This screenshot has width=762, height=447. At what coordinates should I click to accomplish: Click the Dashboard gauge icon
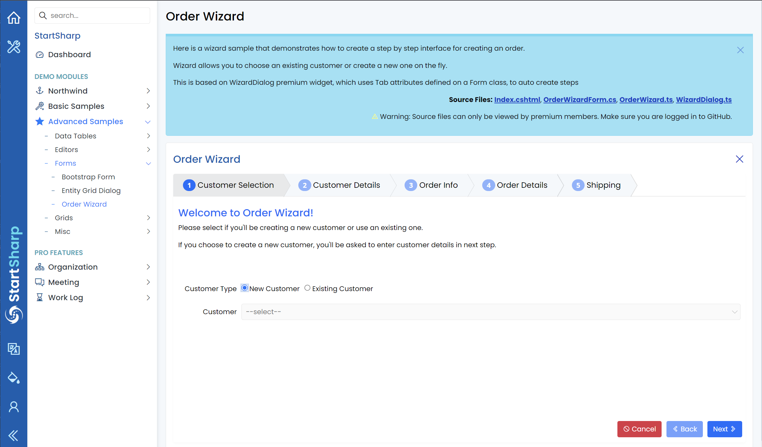(x=40, y=55)
